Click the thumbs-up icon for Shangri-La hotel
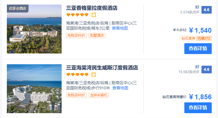Image resolution: width=218 pixels, height=118 pixels. click(94, 15)
